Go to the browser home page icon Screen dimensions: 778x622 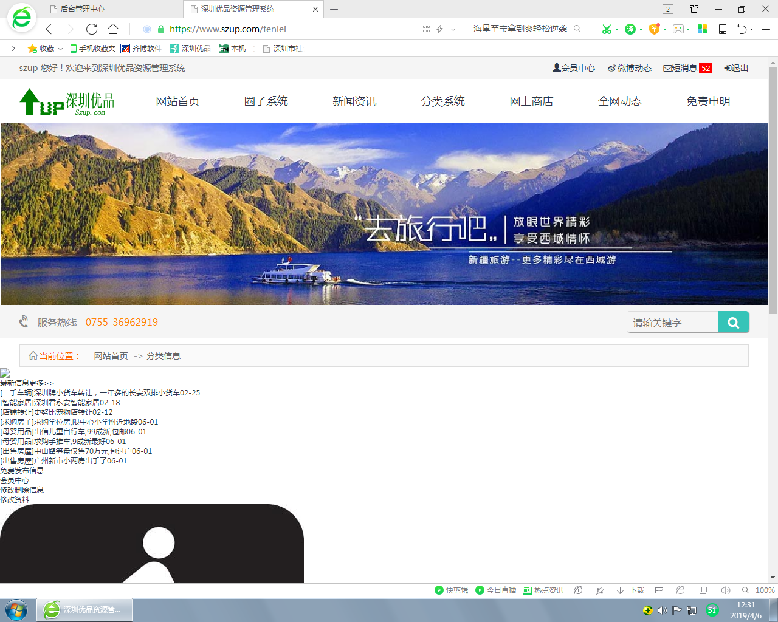pos(113,29)
